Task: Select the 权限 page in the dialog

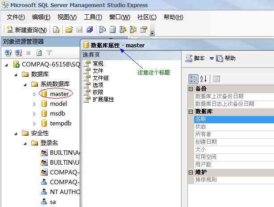Action: (98, 92)
